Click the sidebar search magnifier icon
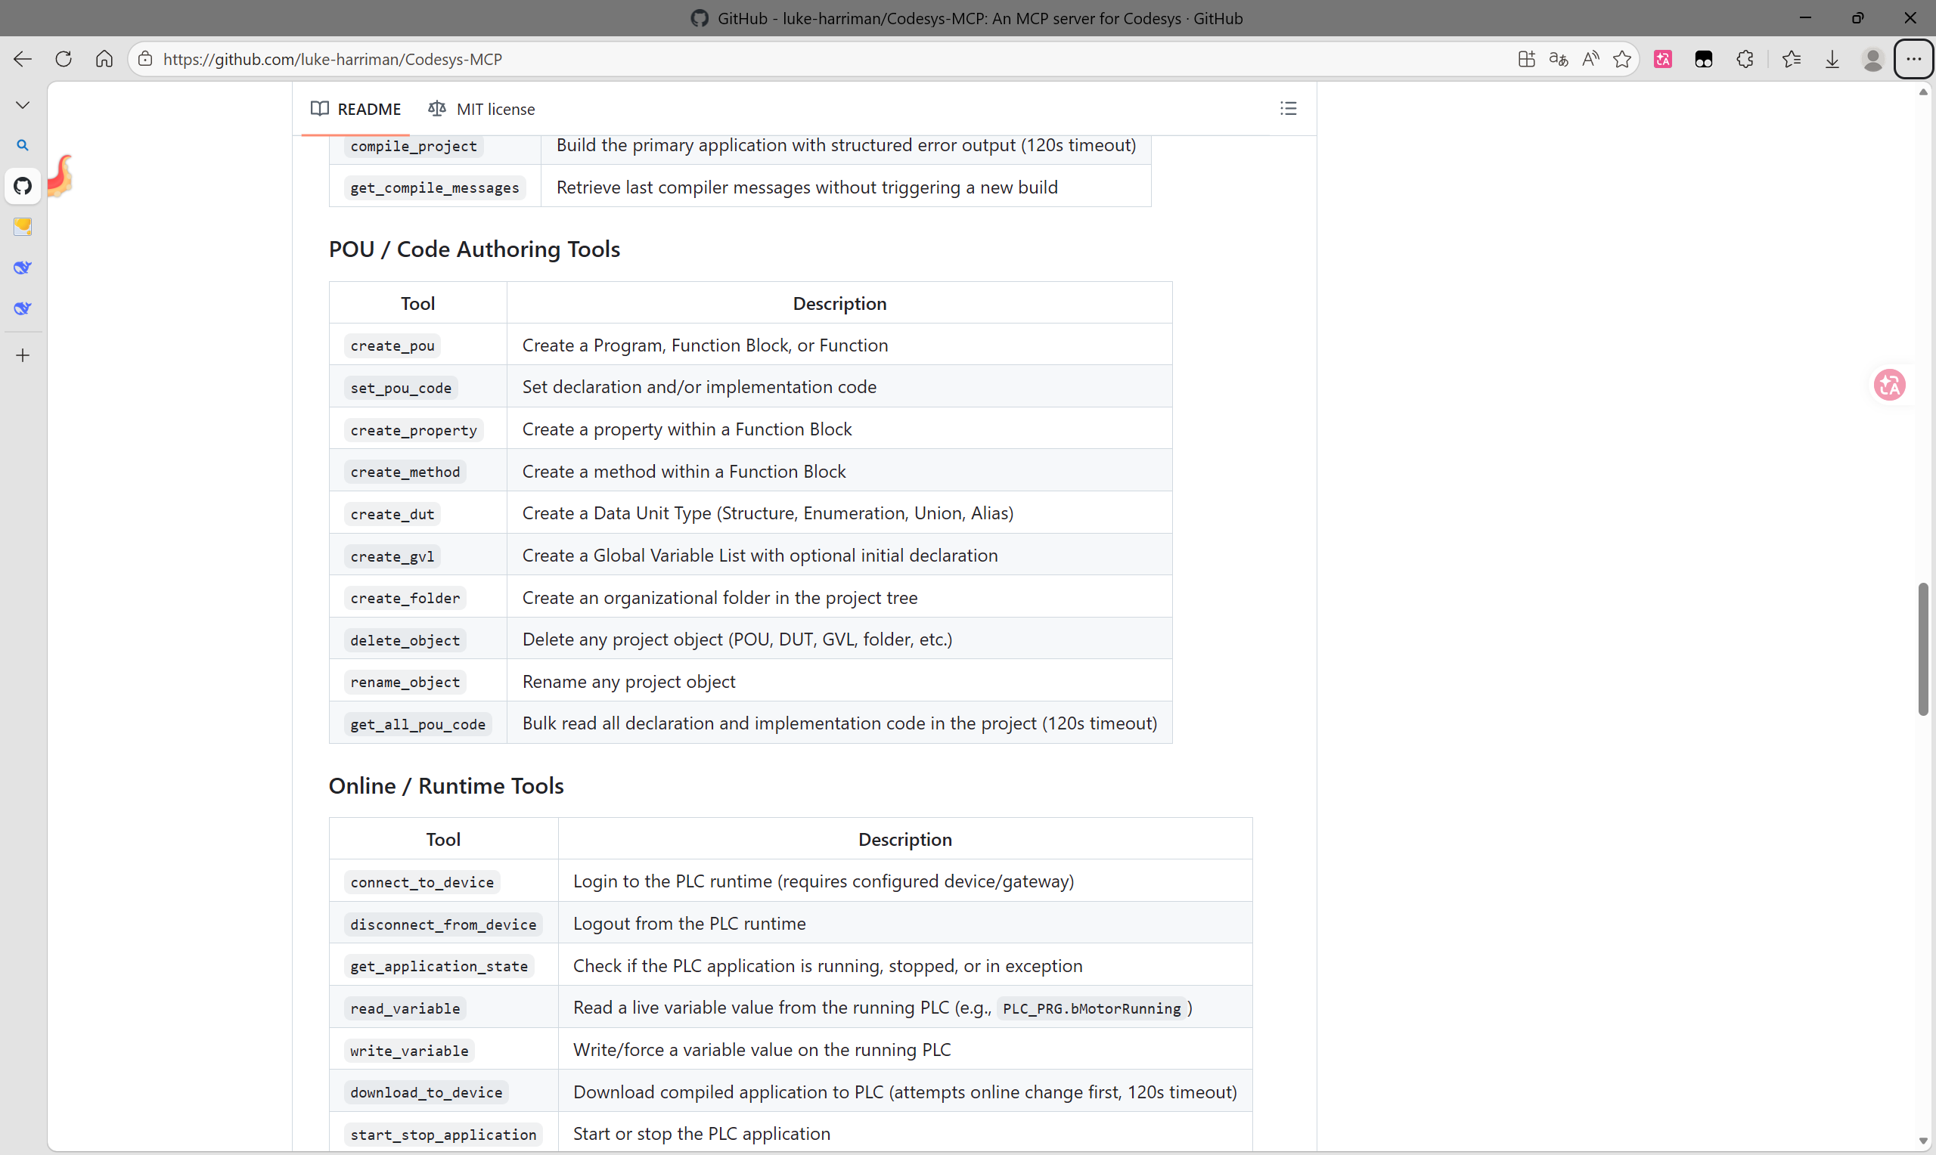Screen dimensions: 1936x1155 23,146
